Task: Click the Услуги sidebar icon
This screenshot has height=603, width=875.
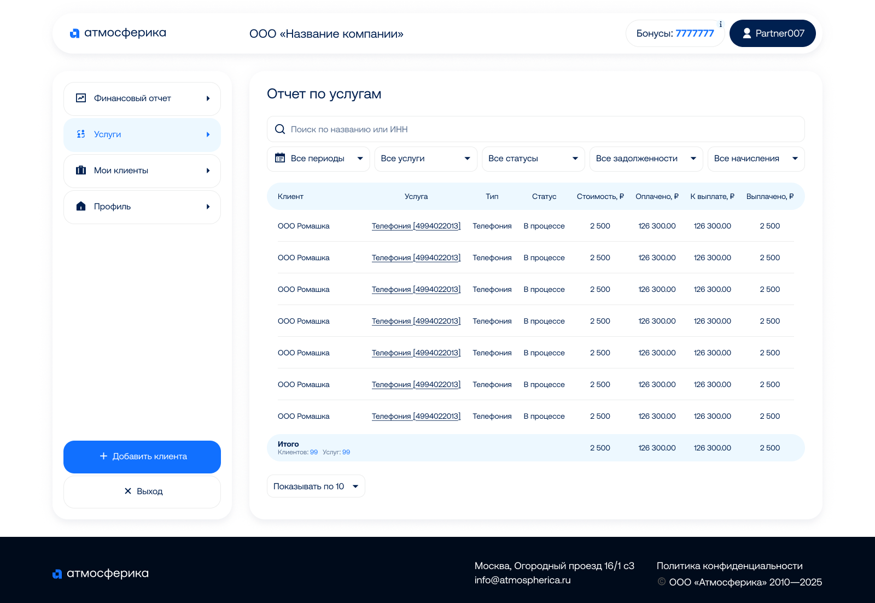Action: (x=81, y=134)
